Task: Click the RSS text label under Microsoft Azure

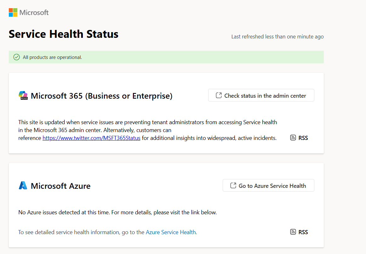Action: (x=303, y=232)
